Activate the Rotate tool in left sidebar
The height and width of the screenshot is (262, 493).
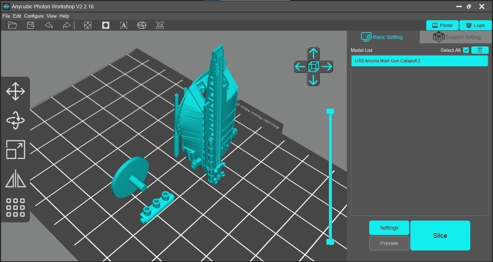click(x=16, y=120)
